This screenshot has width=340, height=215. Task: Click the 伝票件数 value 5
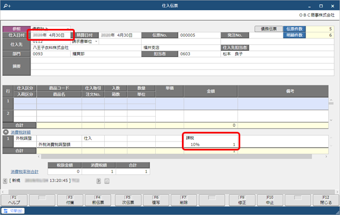pyautogui.click(x=320, y=29)
